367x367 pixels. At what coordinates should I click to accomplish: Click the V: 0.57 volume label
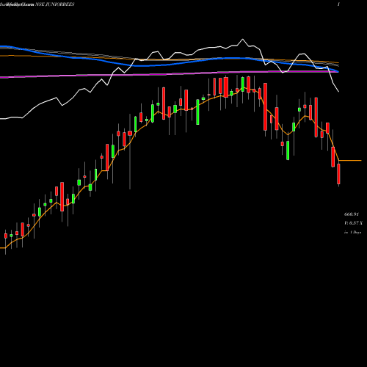point(353,223)
